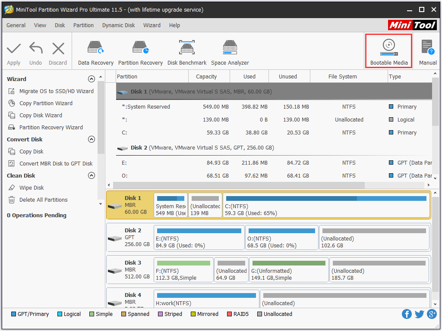Select Convert MBR Disk to GPT Disk
The height and width of the screenshot is (331, 442).
pos(56,163)
